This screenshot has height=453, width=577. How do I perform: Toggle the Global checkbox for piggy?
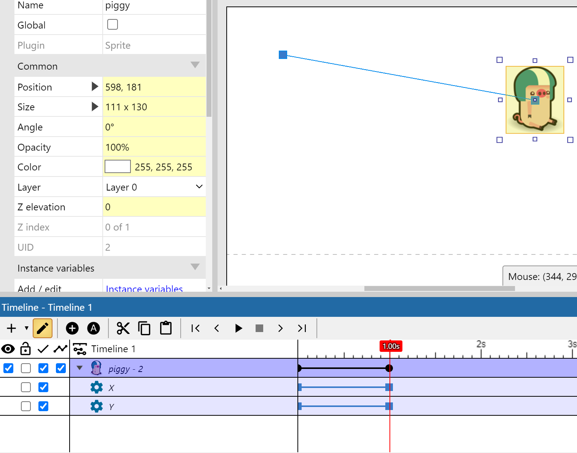112,24
